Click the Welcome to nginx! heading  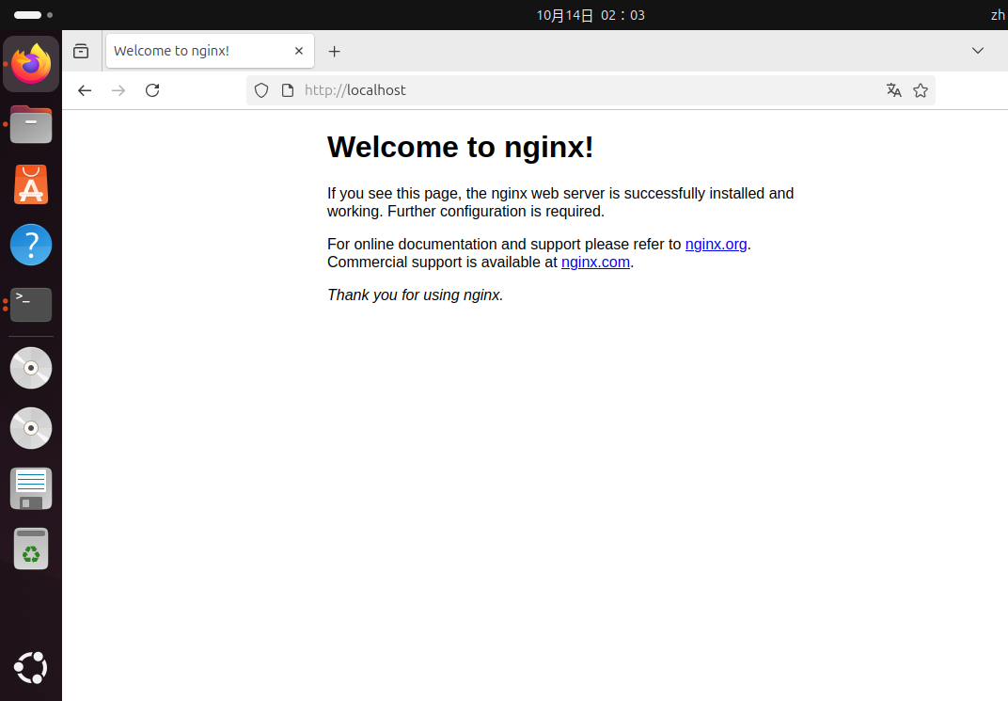[461, 148]
